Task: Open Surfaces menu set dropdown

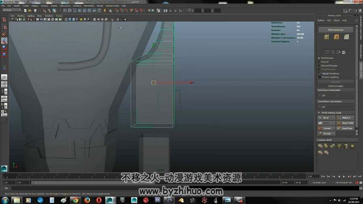Action: [12, 10]
